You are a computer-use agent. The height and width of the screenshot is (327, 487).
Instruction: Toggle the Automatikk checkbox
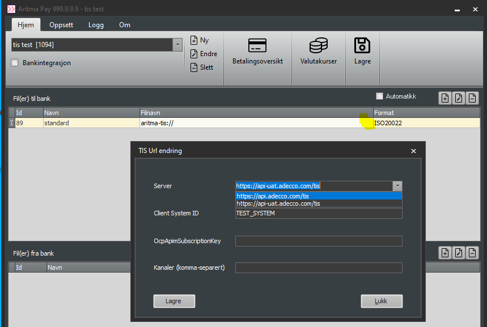[380, 96]
